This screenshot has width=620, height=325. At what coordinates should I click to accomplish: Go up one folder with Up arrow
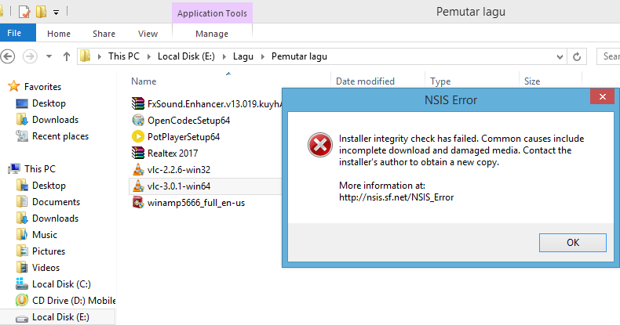point(66,56)
